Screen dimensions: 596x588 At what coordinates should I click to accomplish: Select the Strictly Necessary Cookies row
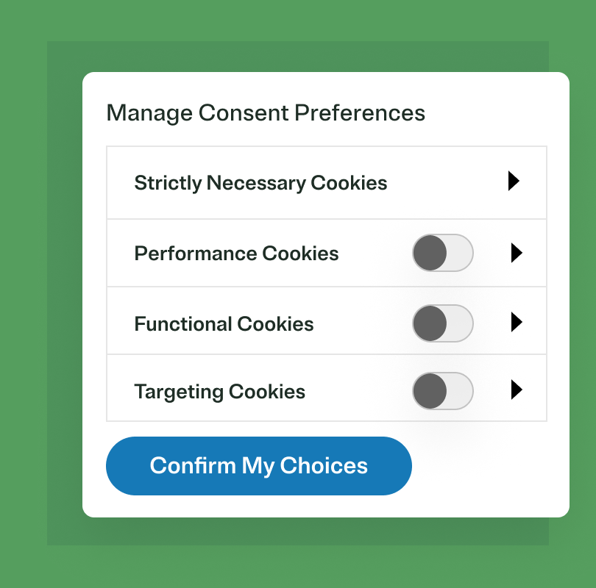[260, 183]
